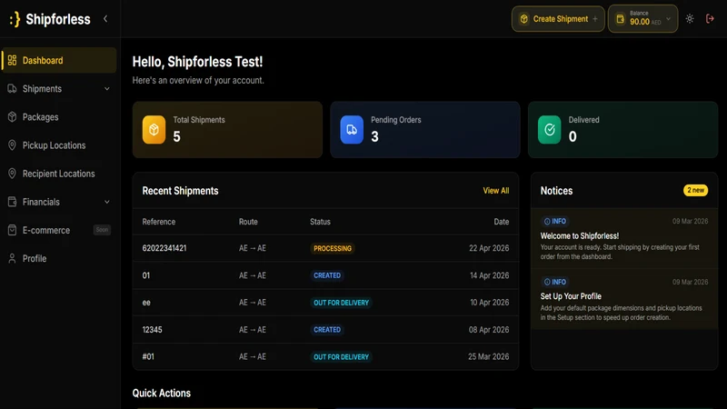Select shipment reference ee

146,303
